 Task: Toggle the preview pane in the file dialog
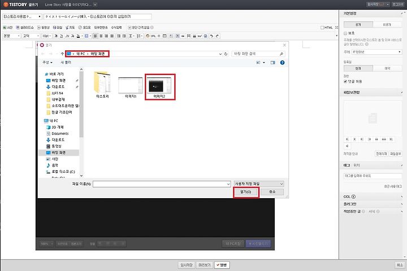(273, 63)
